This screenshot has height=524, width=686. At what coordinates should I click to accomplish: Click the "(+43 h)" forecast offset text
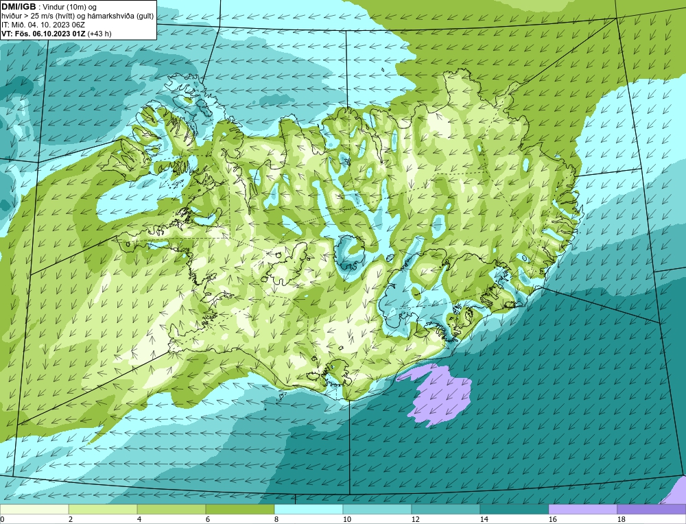tap(99, 34)
